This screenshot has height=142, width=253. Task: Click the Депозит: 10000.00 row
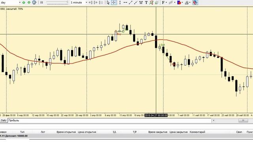pos(126,136)
